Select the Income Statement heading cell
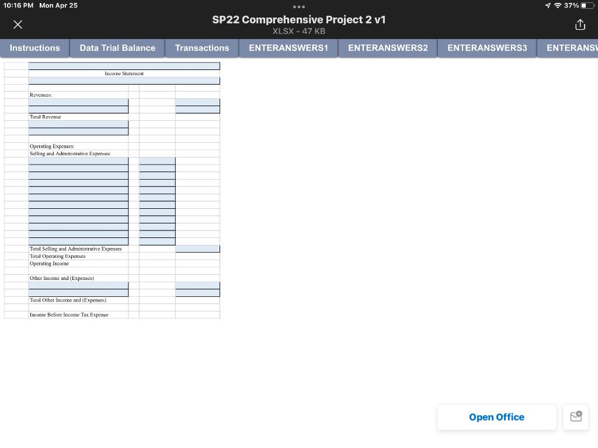This screenshot has width=598, height=448. click(124, 73)
